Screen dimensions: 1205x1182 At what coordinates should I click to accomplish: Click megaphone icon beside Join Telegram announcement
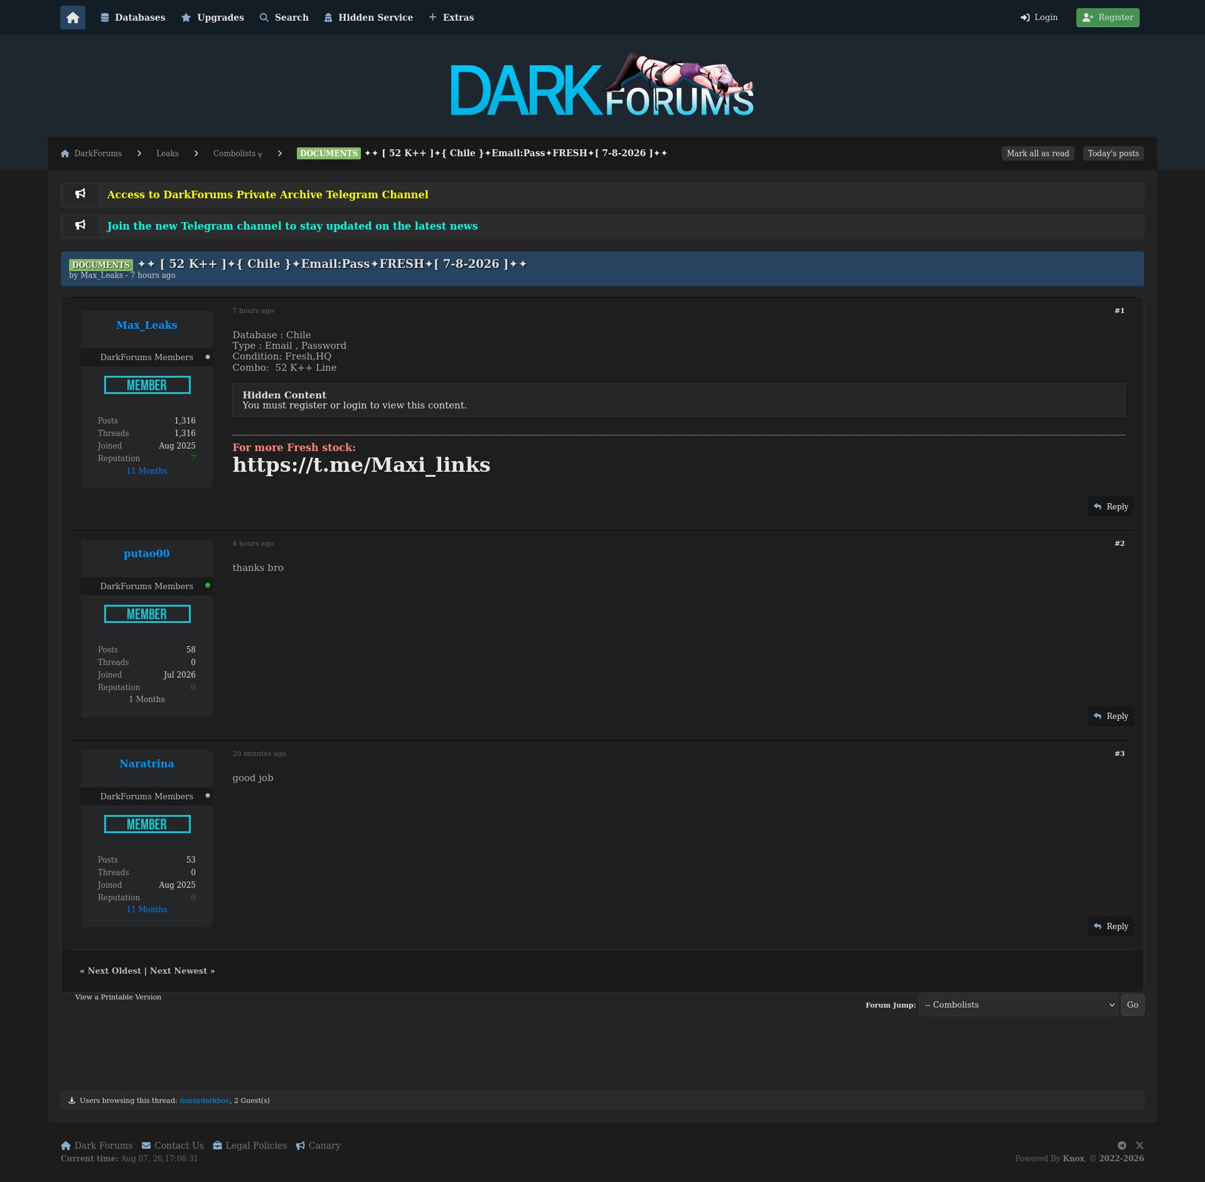click(x=80, y=225)
